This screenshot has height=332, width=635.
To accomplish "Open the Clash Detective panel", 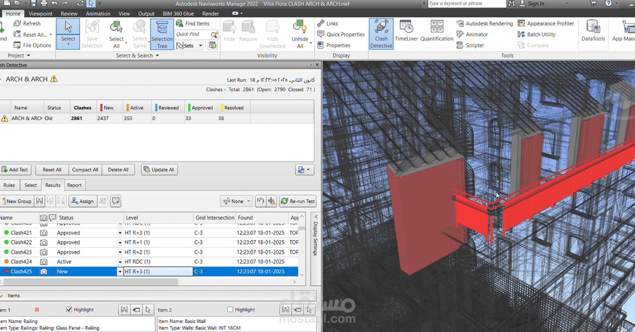I will tap(381, 33).
